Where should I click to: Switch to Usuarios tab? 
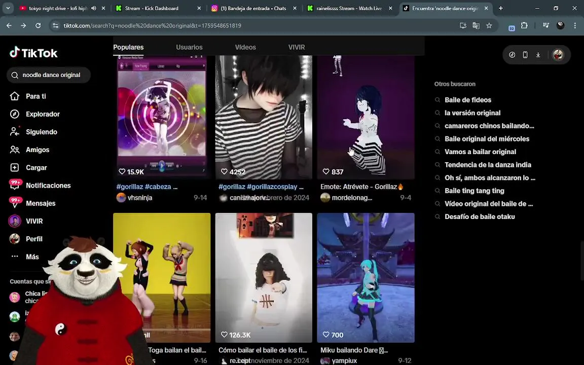(x=189, y=47)
